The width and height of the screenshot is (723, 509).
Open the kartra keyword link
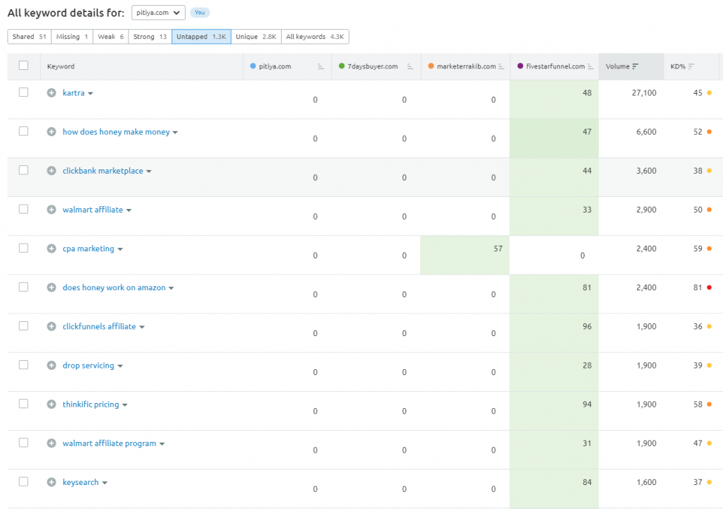(73, 92)
